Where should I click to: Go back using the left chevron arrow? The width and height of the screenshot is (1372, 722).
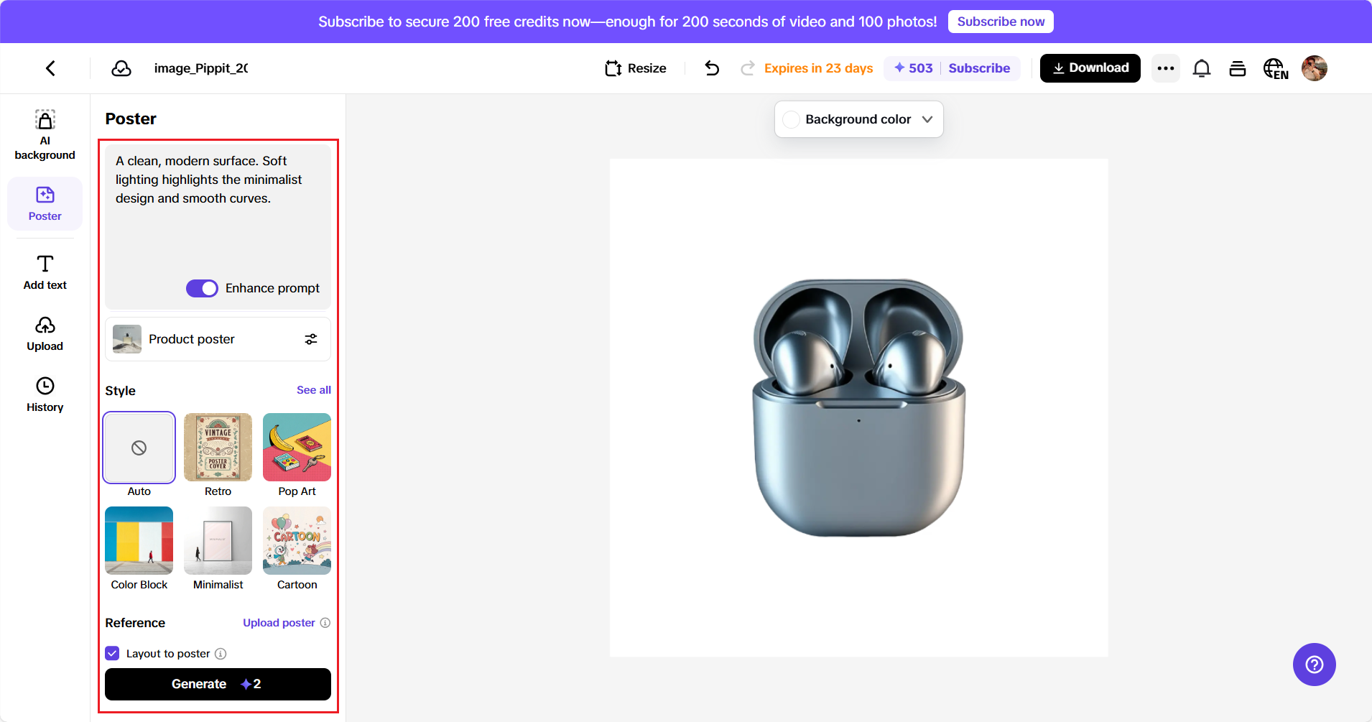[50, 68]
